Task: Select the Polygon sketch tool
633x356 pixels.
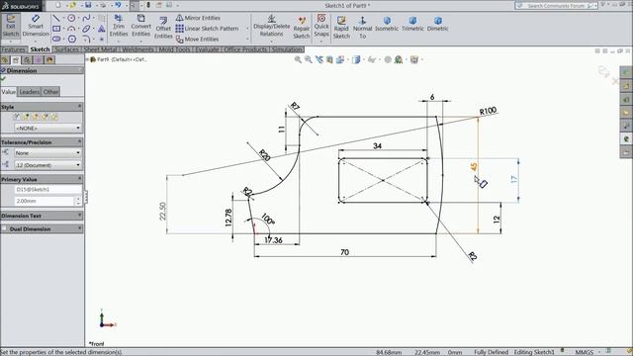Action: [x=72, y=40]
